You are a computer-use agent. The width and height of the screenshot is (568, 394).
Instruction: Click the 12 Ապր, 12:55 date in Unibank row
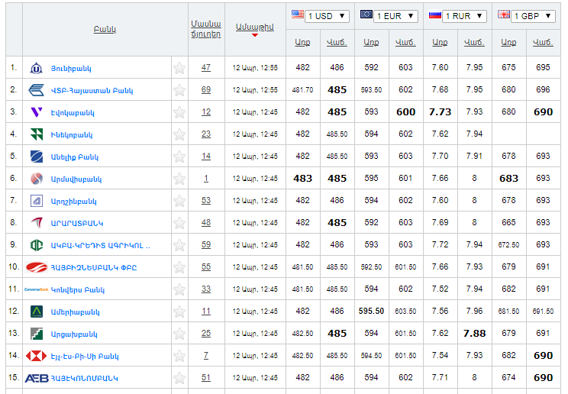[255, 68]
